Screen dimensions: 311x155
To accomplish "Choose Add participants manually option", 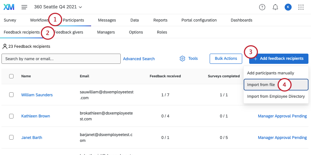I will tap(276, 73).
